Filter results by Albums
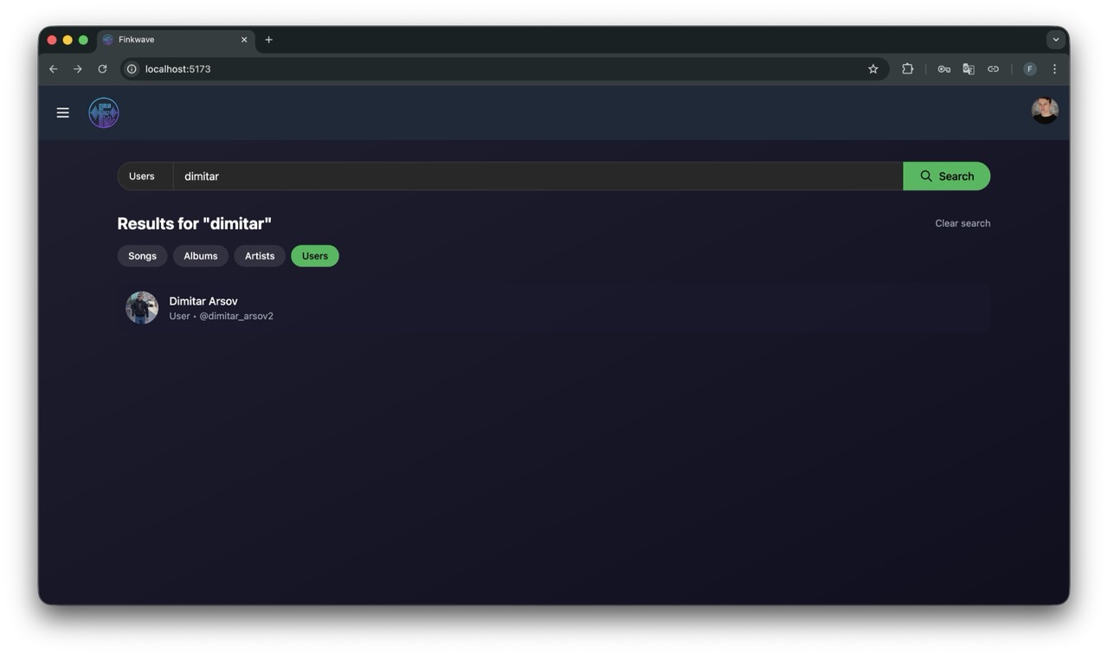Screen dimensions: 1108x655 point(200,256)
